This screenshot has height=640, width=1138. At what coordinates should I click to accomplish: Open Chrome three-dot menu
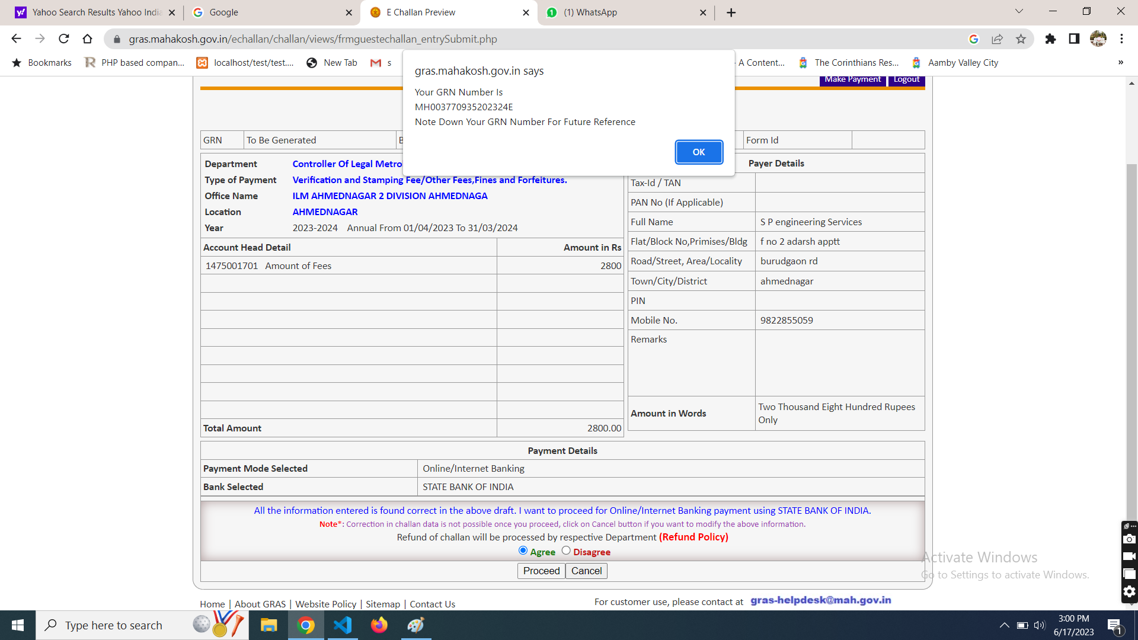(1121, 39)
